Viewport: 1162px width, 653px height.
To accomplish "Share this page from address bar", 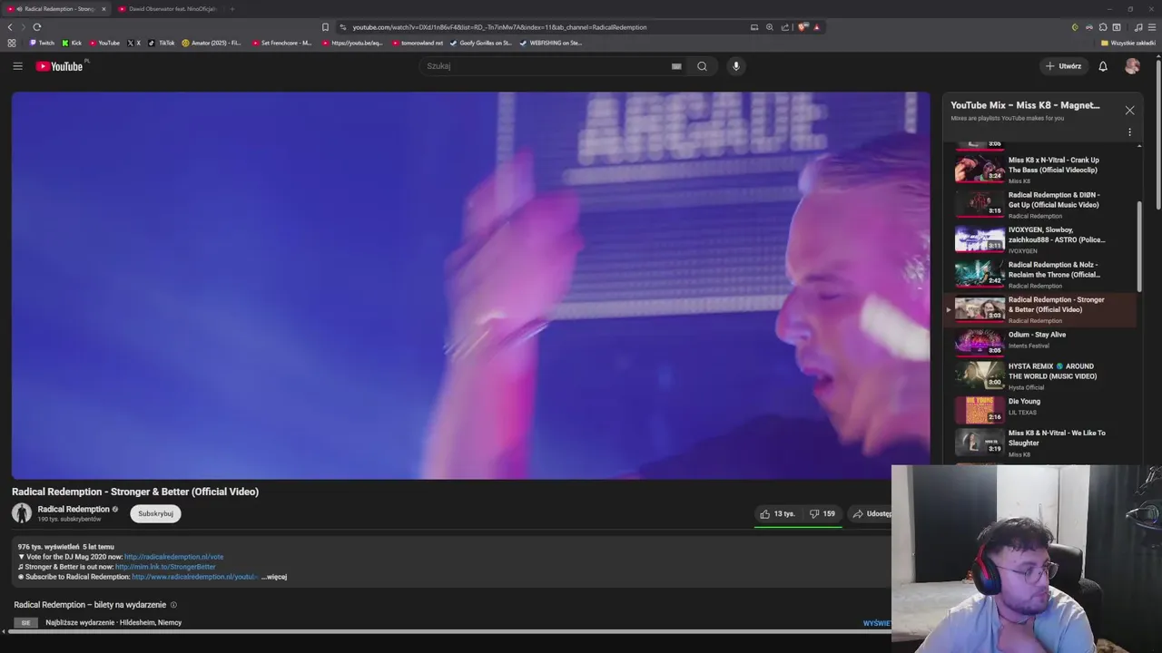I will click(785, 27).
